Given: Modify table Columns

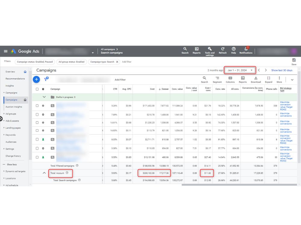Looking at the screenshot, I should [230, 79].
